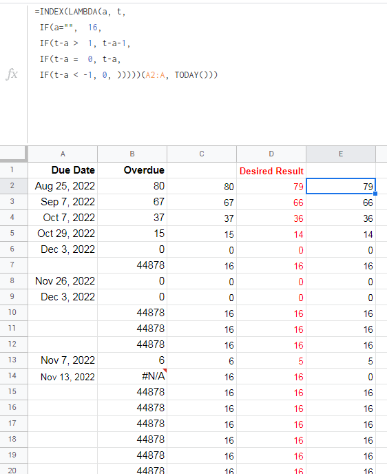Click cell 'Nov 13, 2022'
This screenshot has width=387, height=474.
click(x=63, y=376)
